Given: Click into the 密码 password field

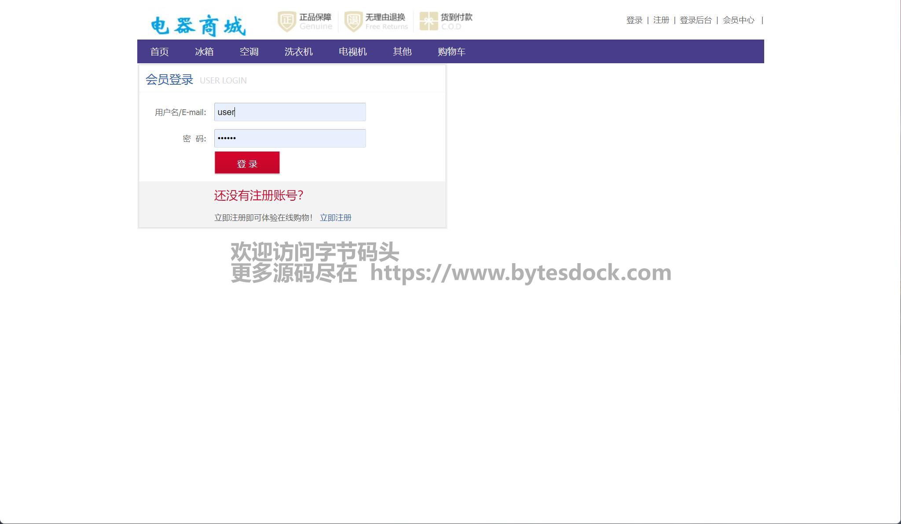Looking at the screenshot, I should (290, 138).
